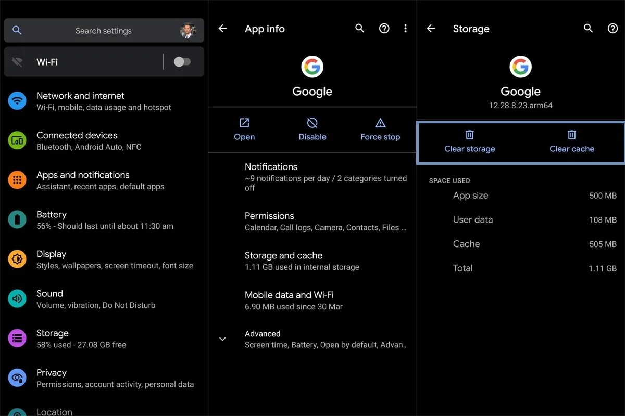Open Apps and notifications settings
625x416 pixels.
point(104,180)
